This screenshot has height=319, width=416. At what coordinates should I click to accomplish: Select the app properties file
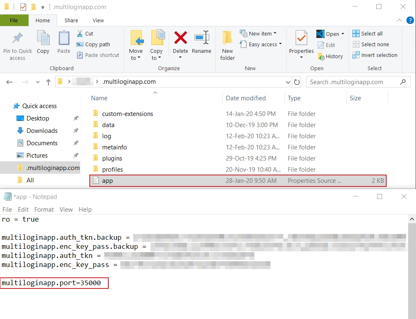pyautogui.click(x=238, y=180)
